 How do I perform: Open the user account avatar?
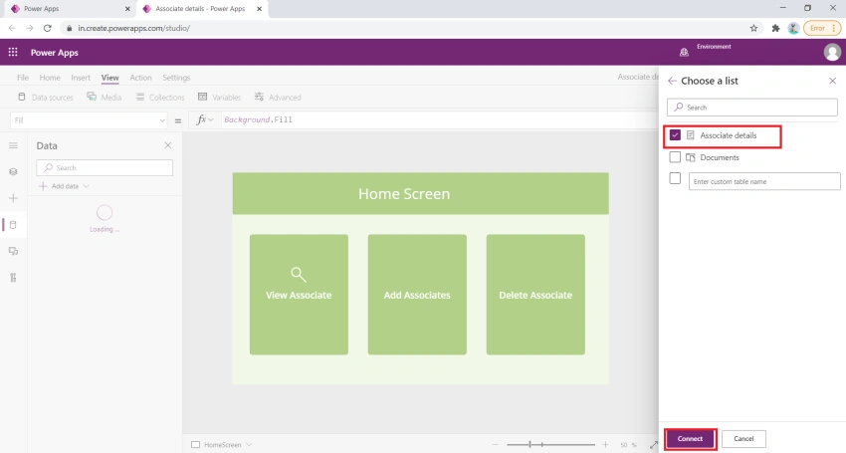pyautogui.click(x=832, y=53)
